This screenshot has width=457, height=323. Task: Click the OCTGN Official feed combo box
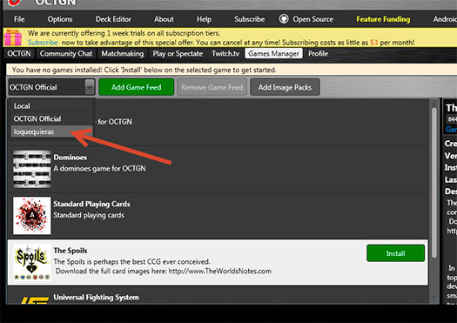(51, 87)
